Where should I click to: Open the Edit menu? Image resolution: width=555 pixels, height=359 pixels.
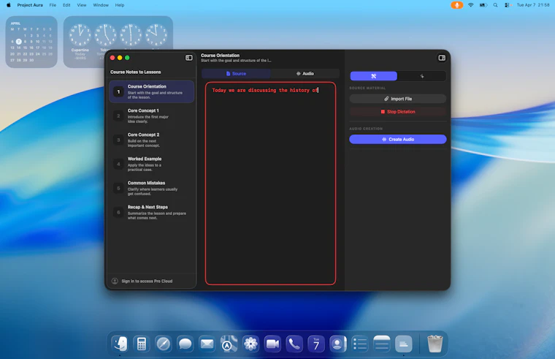pyautogui.click(x=66, y=5)
